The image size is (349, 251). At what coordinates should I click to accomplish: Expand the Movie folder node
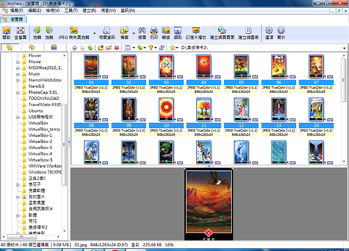tap(18, 62)
